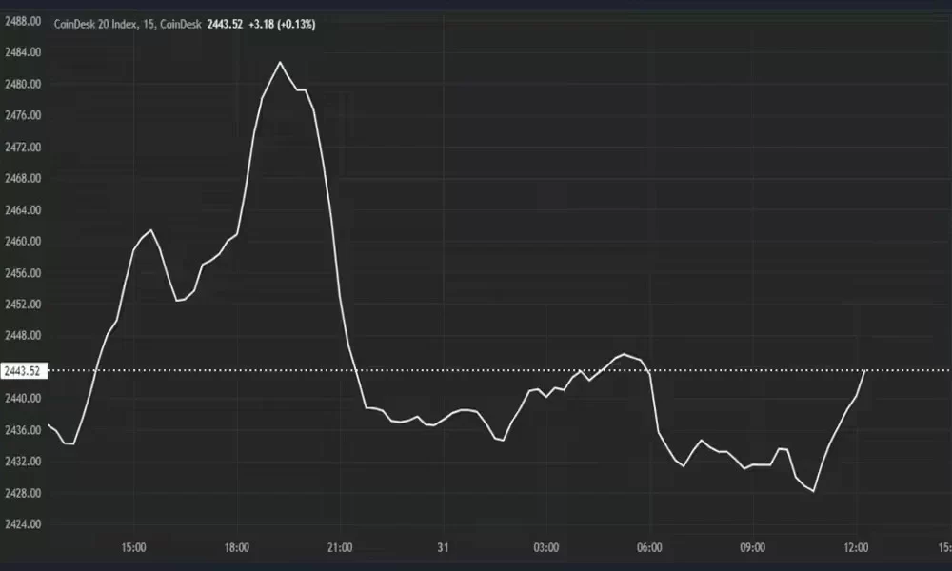The height and width of the screenshot is (571, 952).
Task: Click the 2448.00 price axis label
Action: [x=23, y=336]
